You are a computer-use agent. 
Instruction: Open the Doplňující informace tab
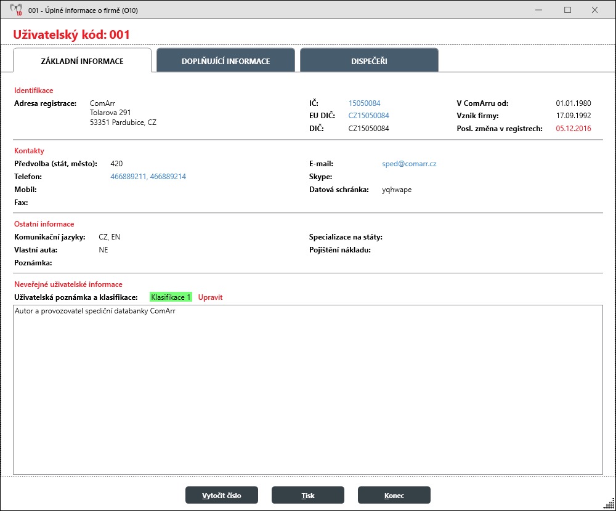pyautogui.click(x=225, y=61)
